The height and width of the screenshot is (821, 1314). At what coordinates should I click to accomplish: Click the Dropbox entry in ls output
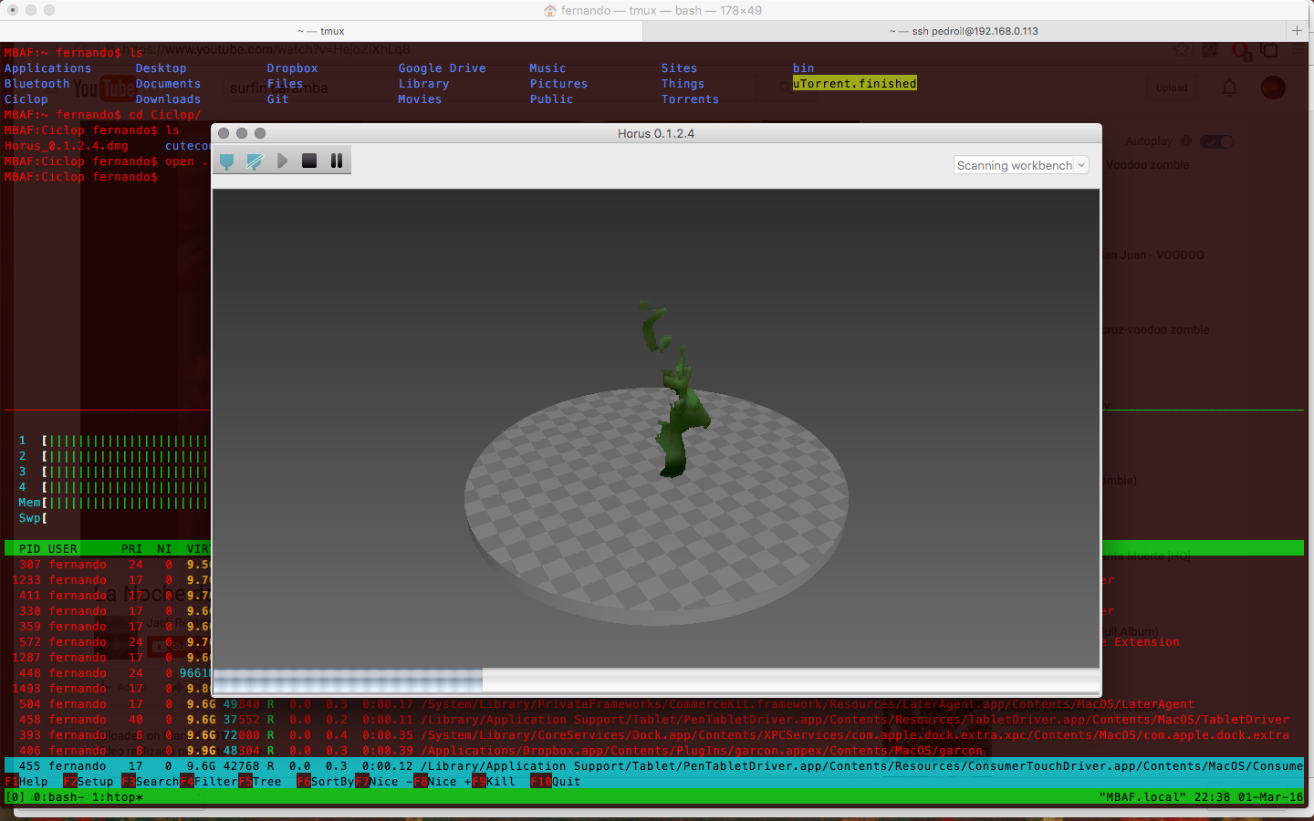(293, 68)
